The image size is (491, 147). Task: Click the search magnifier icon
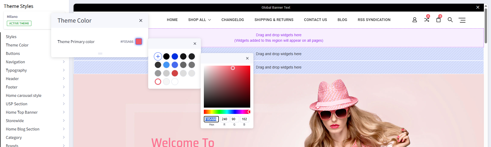click(x=450, y=20)
